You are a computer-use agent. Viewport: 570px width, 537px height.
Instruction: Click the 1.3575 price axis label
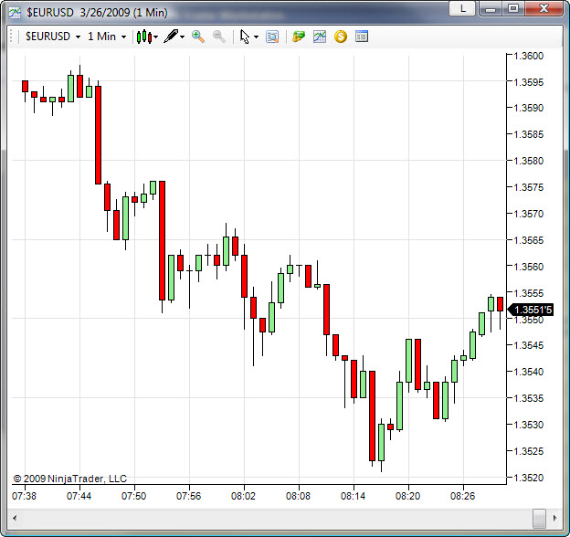pyautogui.click(x=529, y=187)
